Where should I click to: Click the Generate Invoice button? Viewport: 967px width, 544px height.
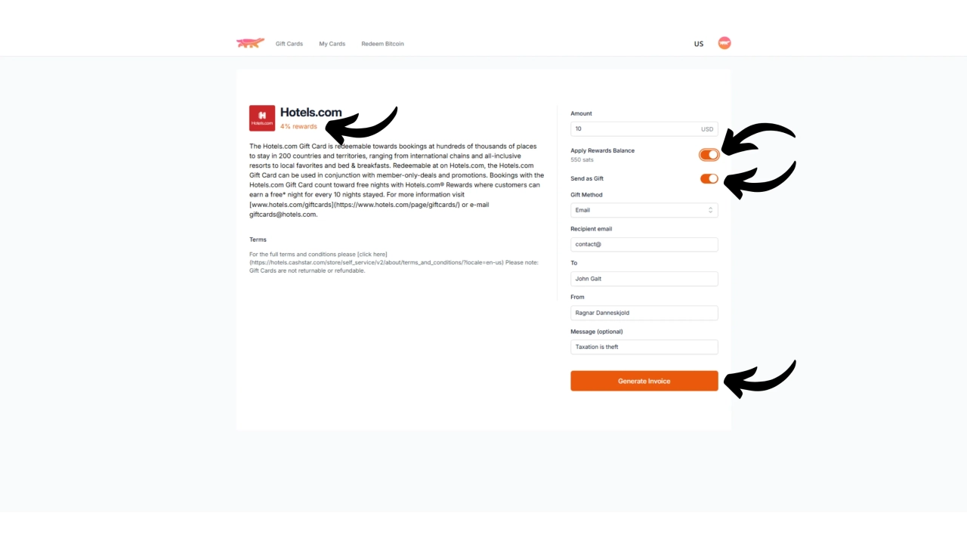pos(644,381)
